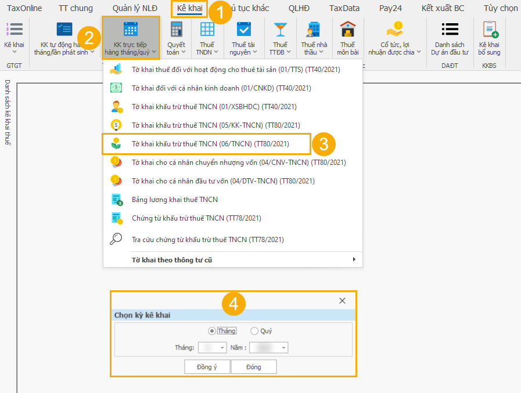Expand the Kê khai GTGT dropdown arrow
Image resolution: width=521 pixels, height=393 pixels.
coord(15,52)
